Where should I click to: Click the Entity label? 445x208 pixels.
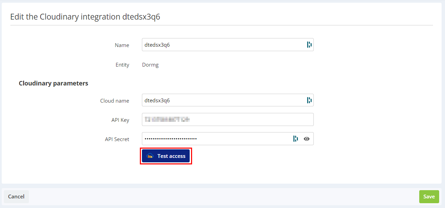click(122, 65)
